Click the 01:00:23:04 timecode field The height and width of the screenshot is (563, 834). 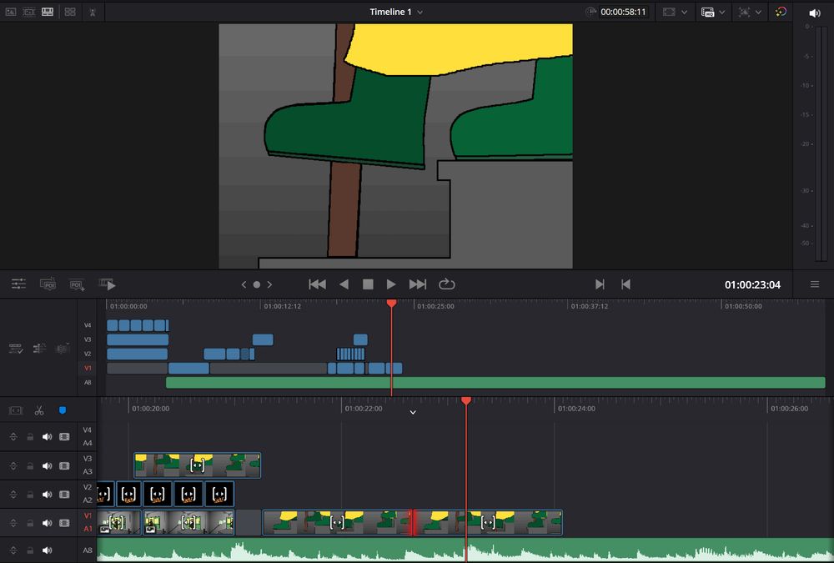coord(752,285)
